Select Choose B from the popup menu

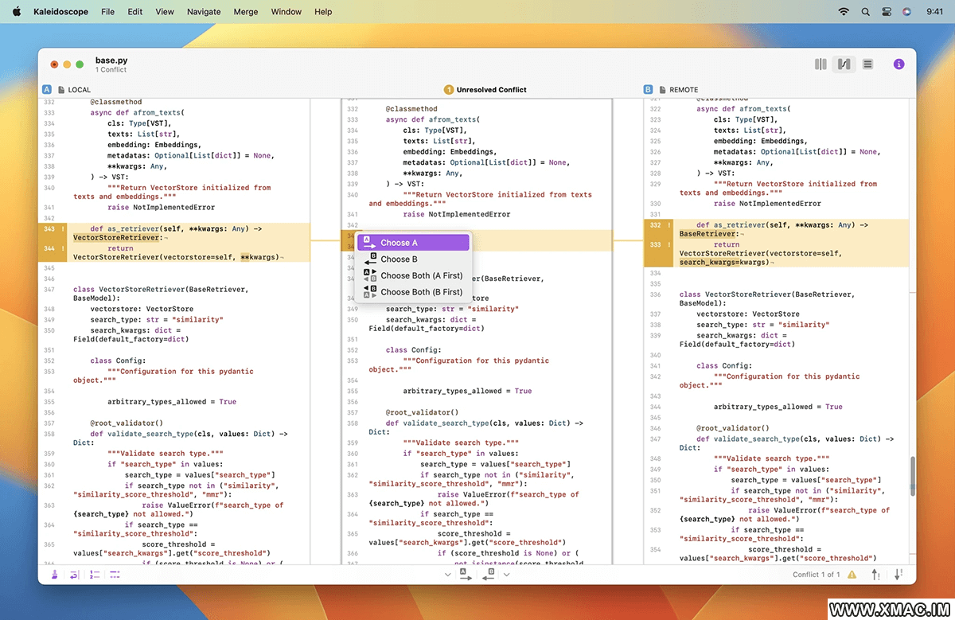pos(413,259)
